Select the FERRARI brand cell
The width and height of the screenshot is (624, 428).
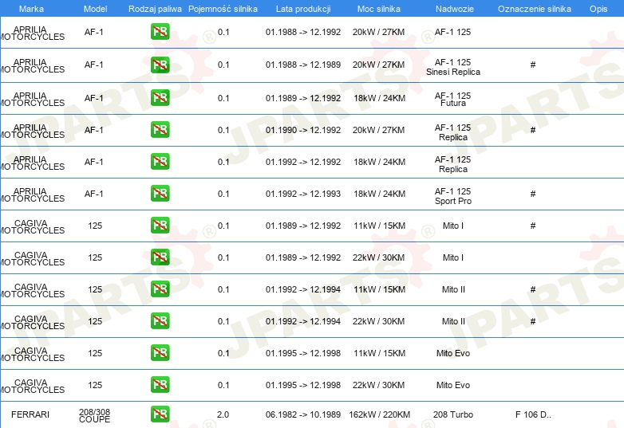coord(30,414)
